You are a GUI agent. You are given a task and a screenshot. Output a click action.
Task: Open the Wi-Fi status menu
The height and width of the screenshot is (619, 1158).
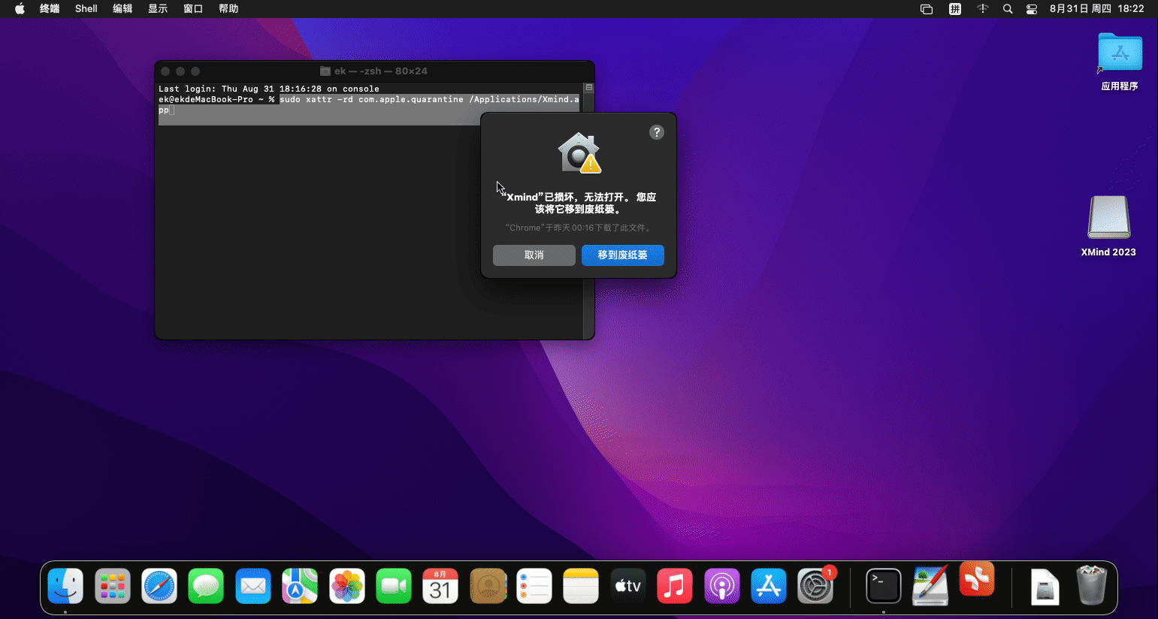[x=982, y=9]
